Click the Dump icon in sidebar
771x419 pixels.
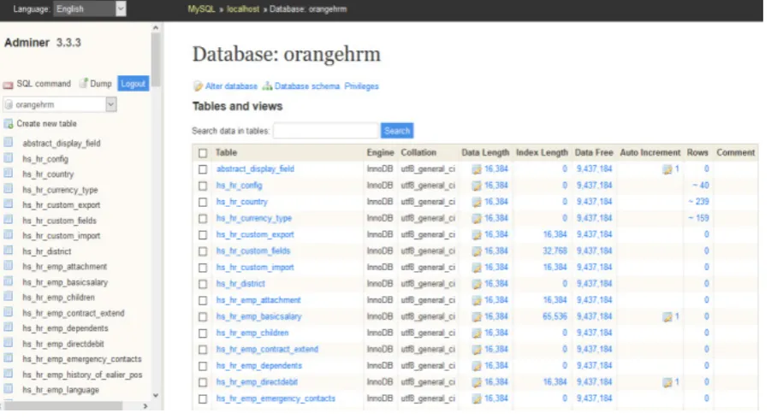coord(84,83)
